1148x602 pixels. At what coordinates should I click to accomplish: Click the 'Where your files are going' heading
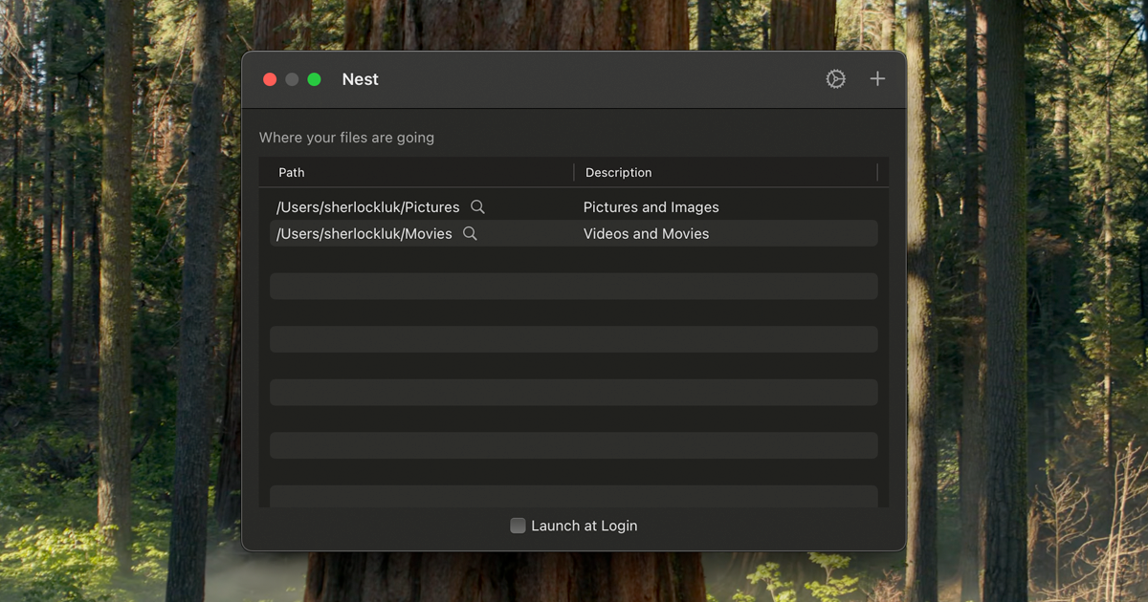click(x=346, y=138)
